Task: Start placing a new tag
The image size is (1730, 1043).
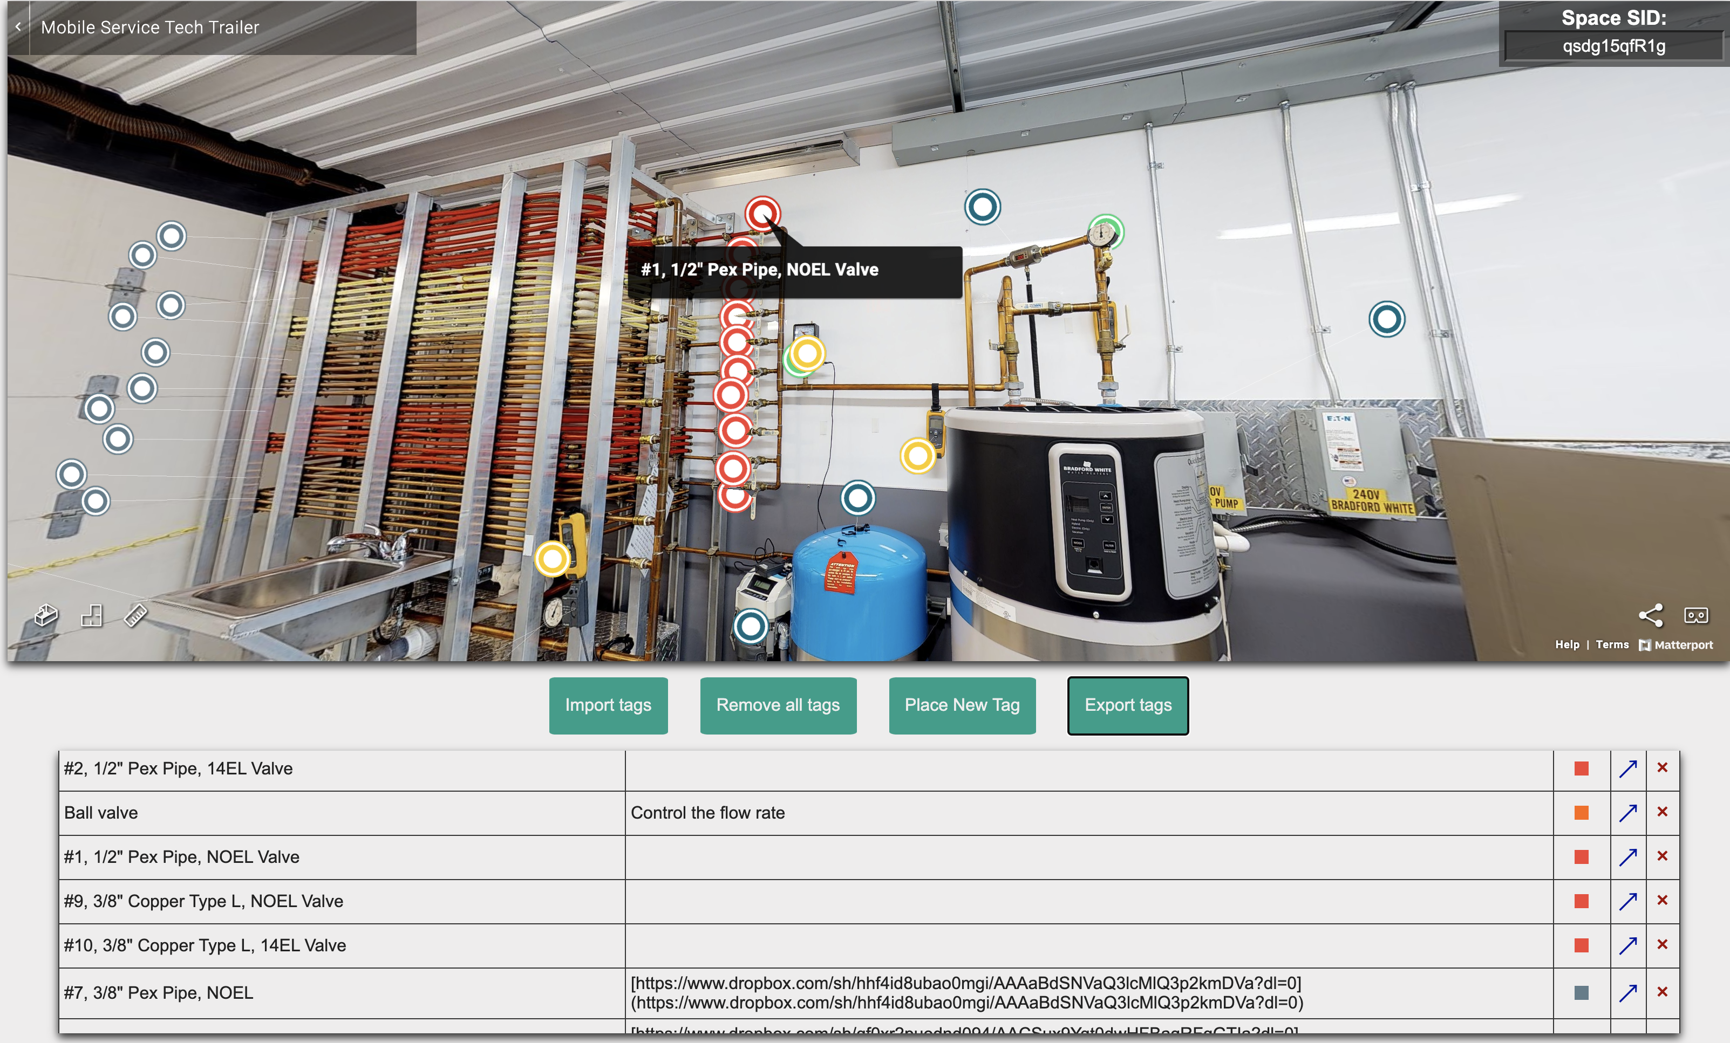Action: click(x=962, y=705)
